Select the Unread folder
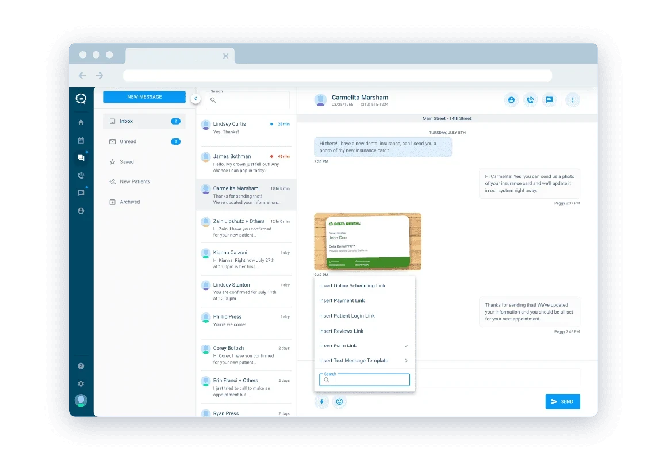Viewport: 667px width, 460px height. [145, 141]
